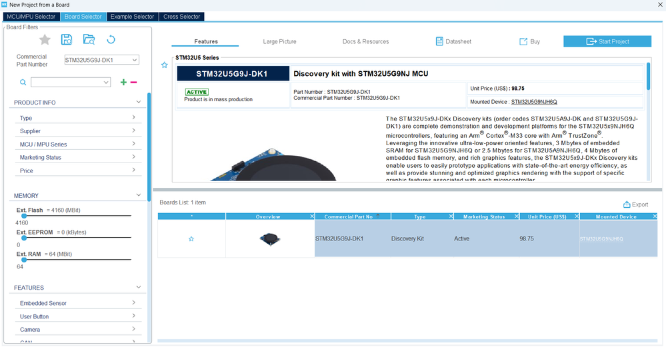Click the search magnifier icon

pos(23,83)
